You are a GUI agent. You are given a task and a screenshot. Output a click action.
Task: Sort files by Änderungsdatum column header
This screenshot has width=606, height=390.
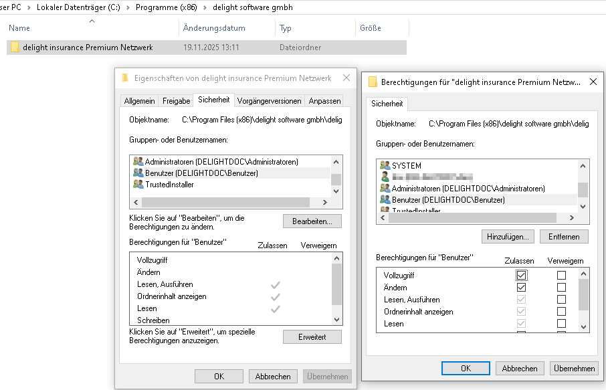pos(214,28)
